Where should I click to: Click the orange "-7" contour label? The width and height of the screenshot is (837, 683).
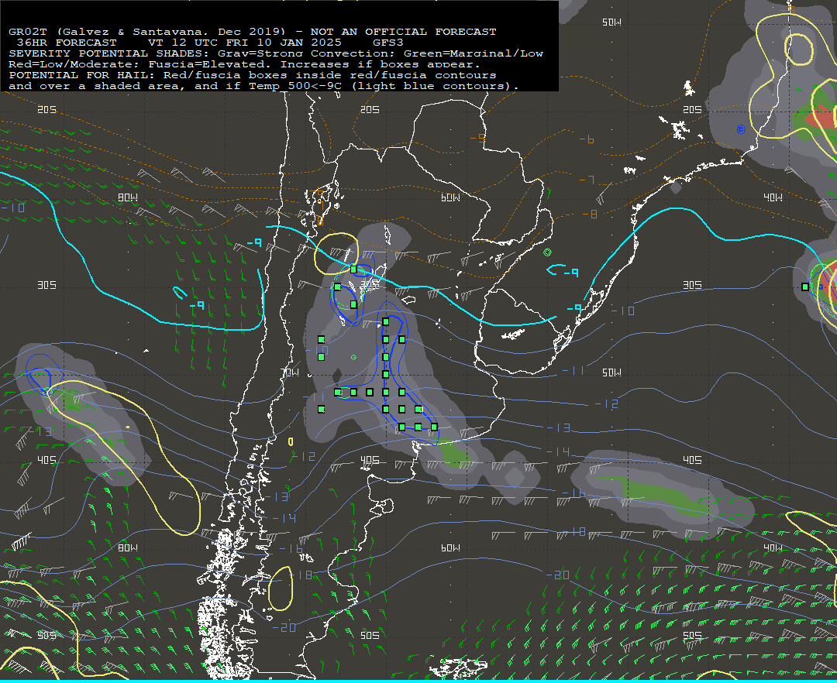587,180
